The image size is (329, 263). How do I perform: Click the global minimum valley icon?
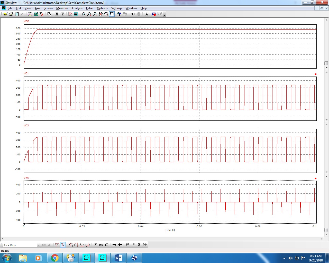click(82, 245)
